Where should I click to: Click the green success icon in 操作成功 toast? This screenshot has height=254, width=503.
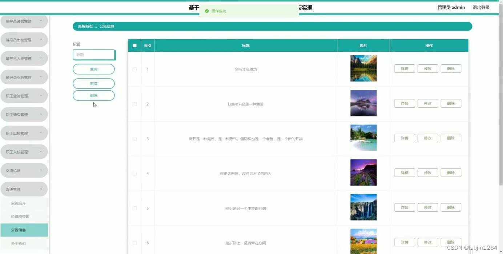[x=207, y=11]
